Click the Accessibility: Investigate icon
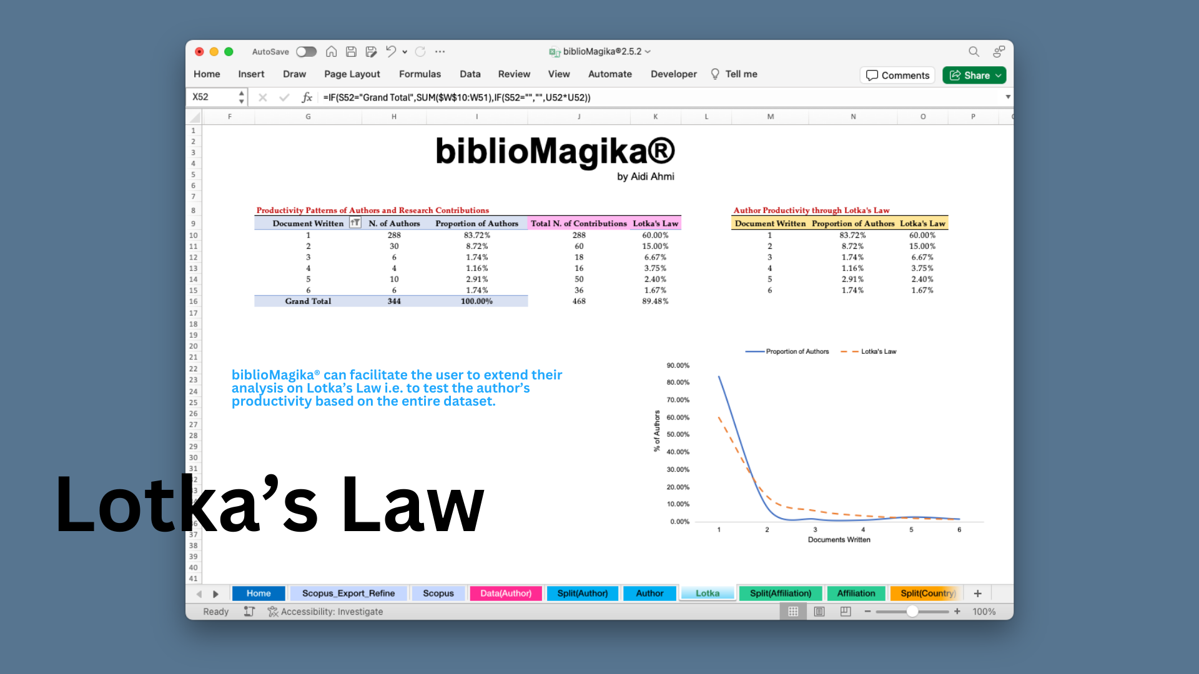 (x=272, y=612)
